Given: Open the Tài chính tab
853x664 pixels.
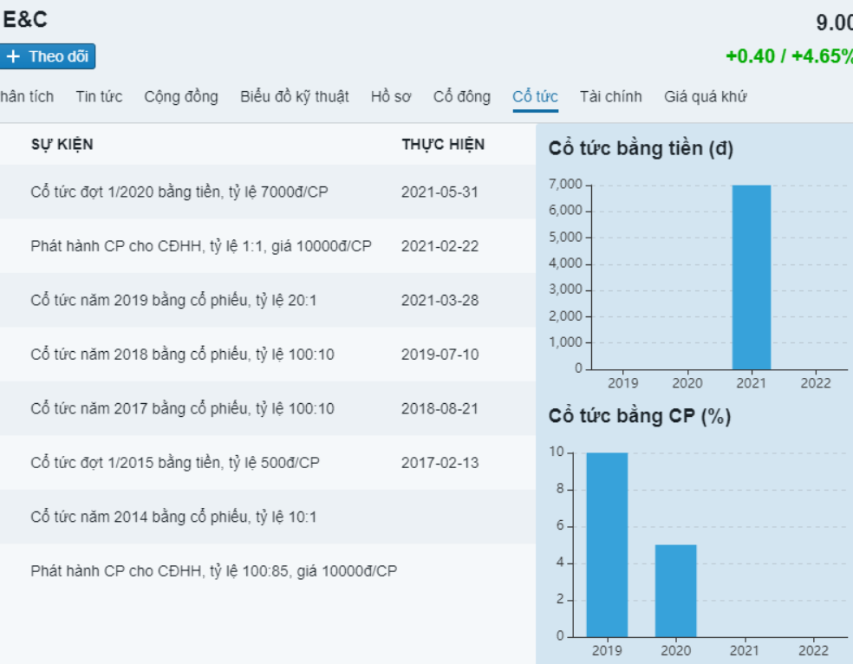Looking at the screenshot, I should point(610,96).
